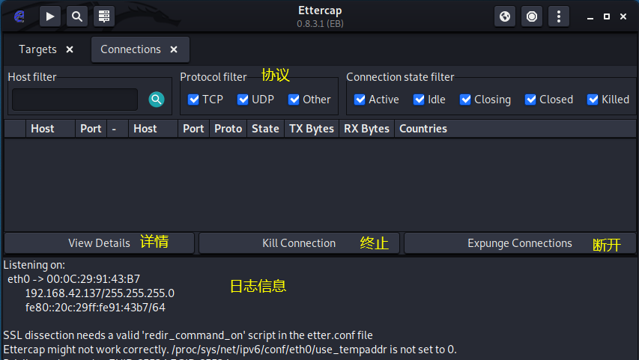The width and height of the screenshot is (639, 360).
Task: Click the State column header
Action: tap(265, 129)
